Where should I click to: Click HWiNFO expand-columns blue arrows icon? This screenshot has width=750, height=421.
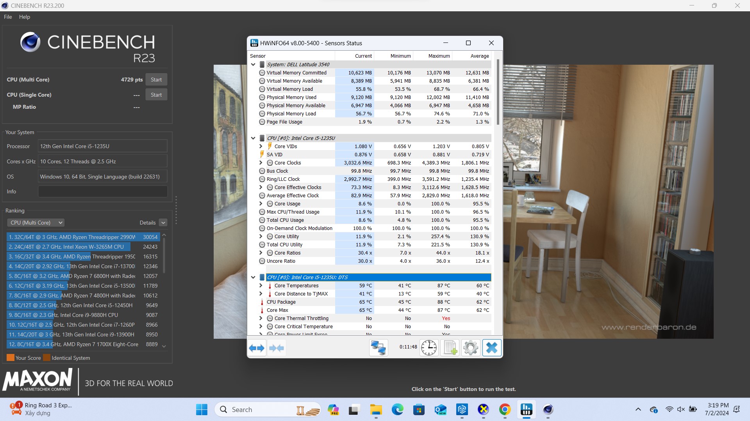pyautogui.click(x=257, y=348)
